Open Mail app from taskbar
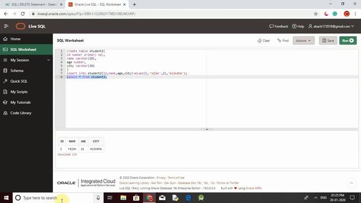Viewport: 361px width, 203px height. click(x=162, y=198)
